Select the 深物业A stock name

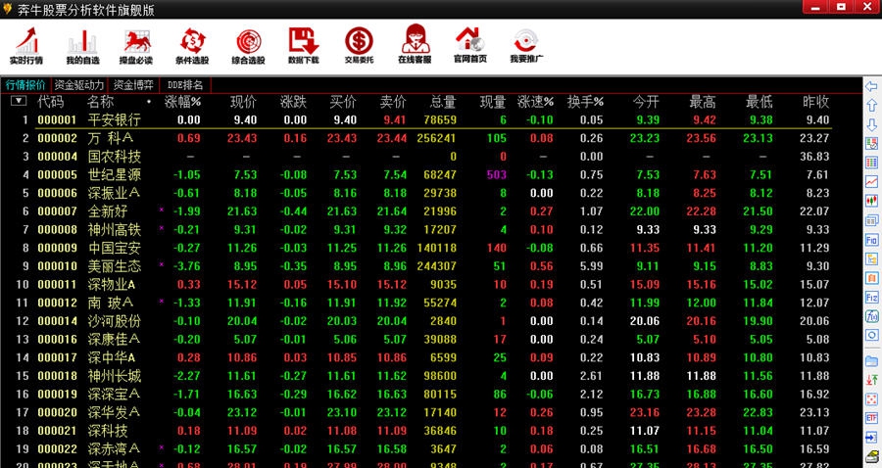click(x=112, y=284)
